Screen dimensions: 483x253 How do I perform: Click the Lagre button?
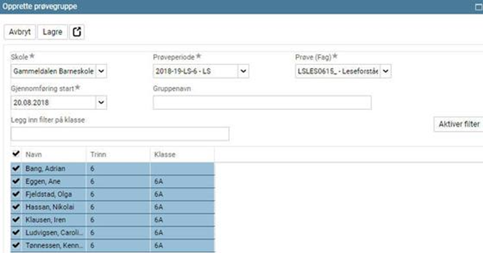pyautogui.click(x=52, y=32)
